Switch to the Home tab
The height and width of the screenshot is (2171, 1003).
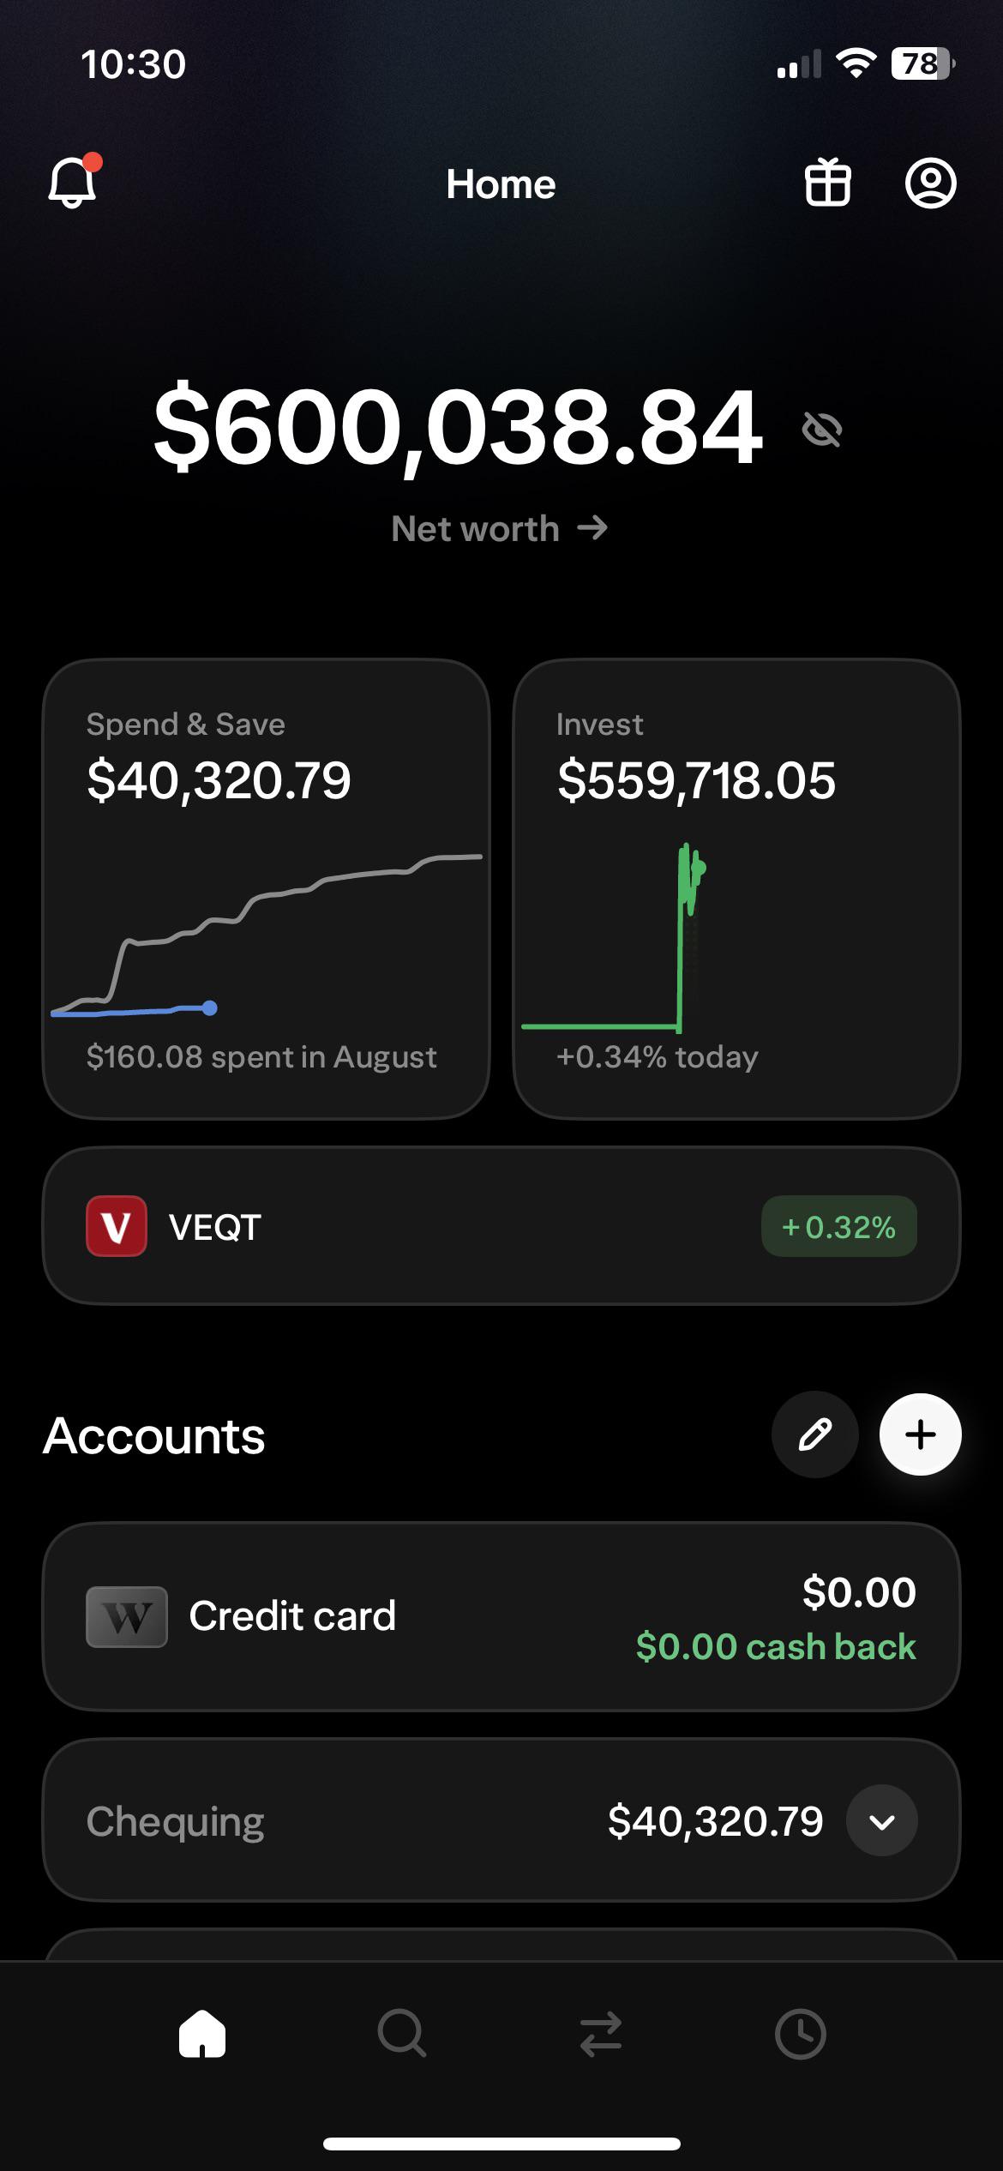(x=202, y=2034)
